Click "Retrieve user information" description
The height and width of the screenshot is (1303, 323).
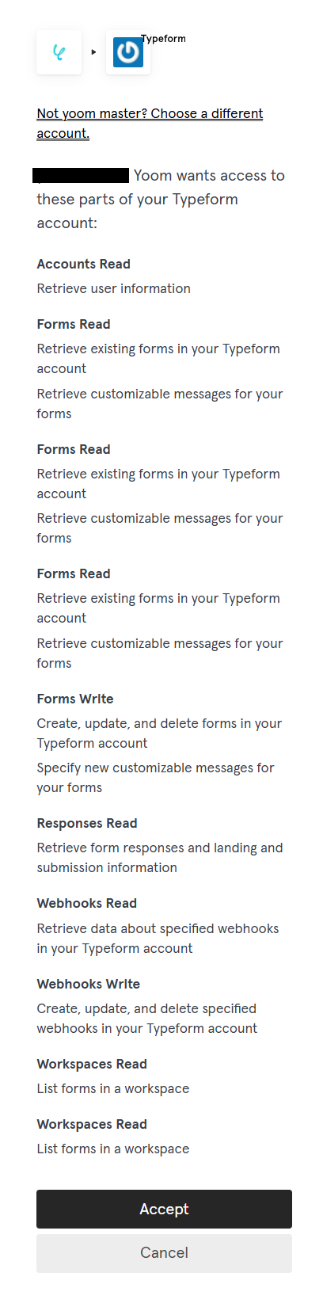(x=113, y=288)
